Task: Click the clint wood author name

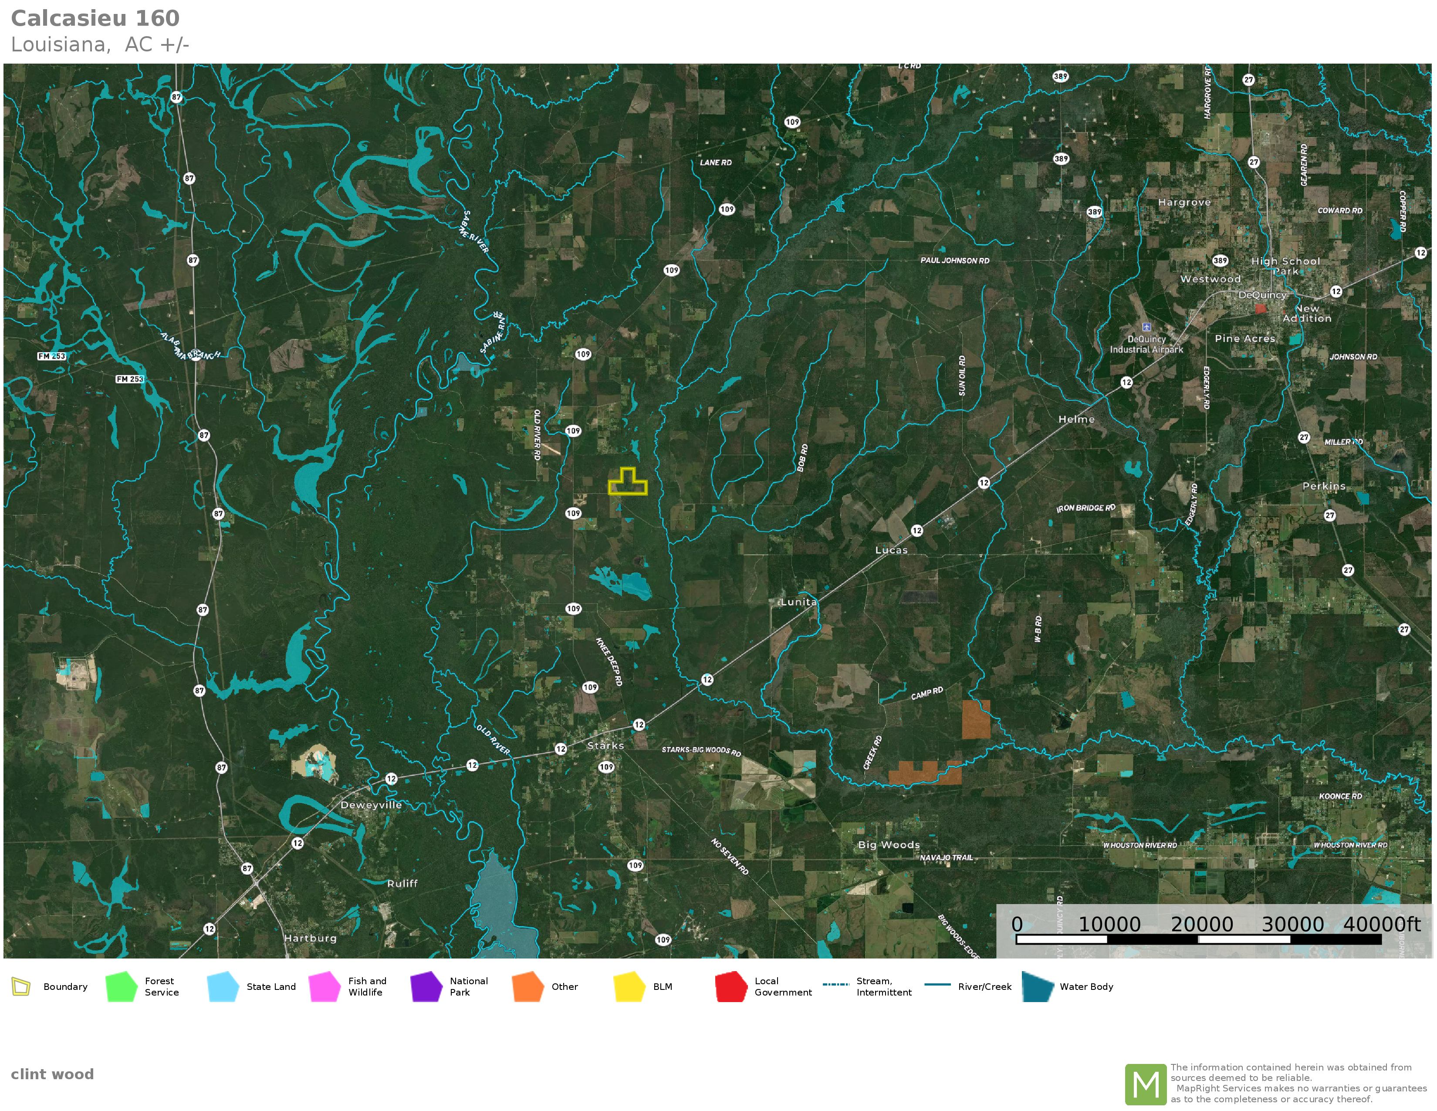Action: pyautogui.click(x=53, y=1074)
